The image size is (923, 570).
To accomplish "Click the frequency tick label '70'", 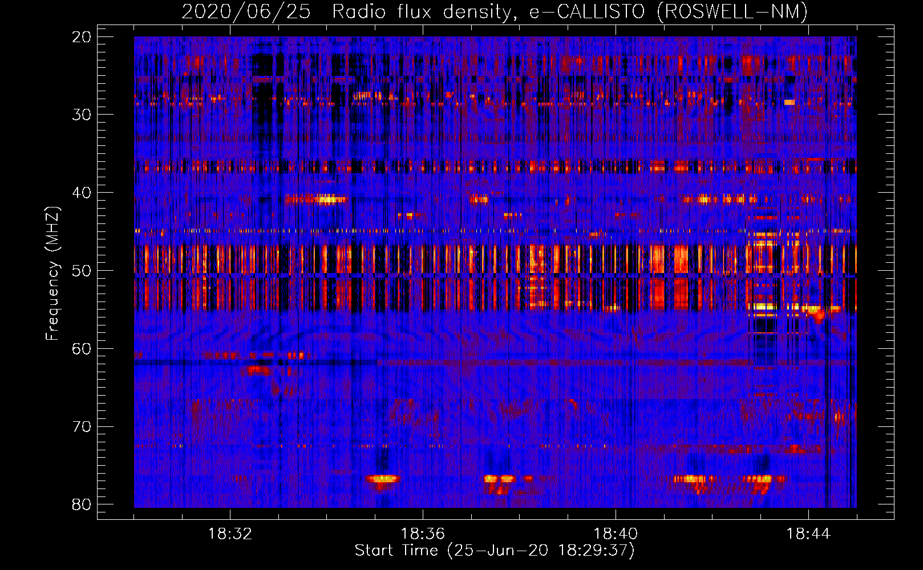I will [82, 426].
